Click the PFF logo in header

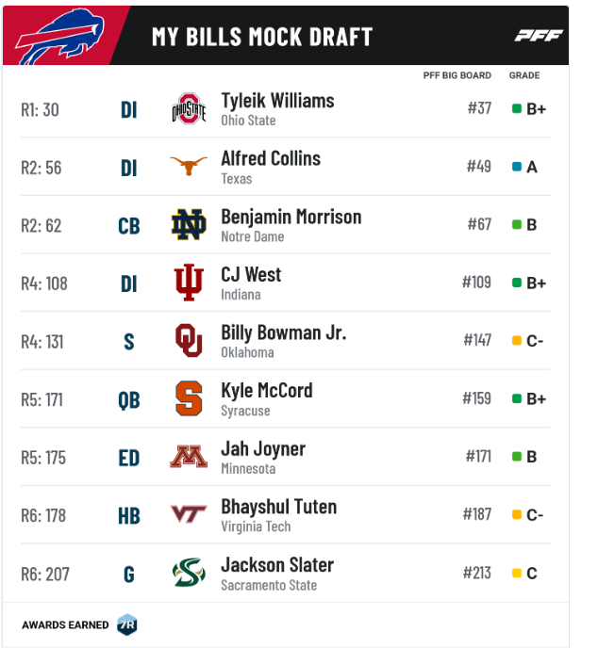[x=539, y=36]
